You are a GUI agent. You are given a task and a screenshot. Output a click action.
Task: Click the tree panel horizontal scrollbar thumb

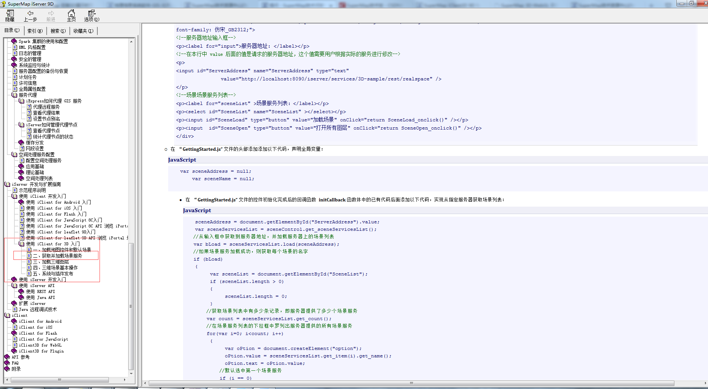pos(60,380)
